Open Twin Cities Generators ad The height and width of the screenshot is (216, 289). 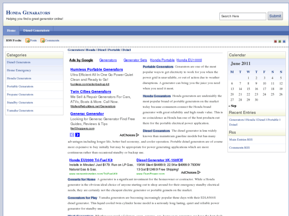point(91,92)
